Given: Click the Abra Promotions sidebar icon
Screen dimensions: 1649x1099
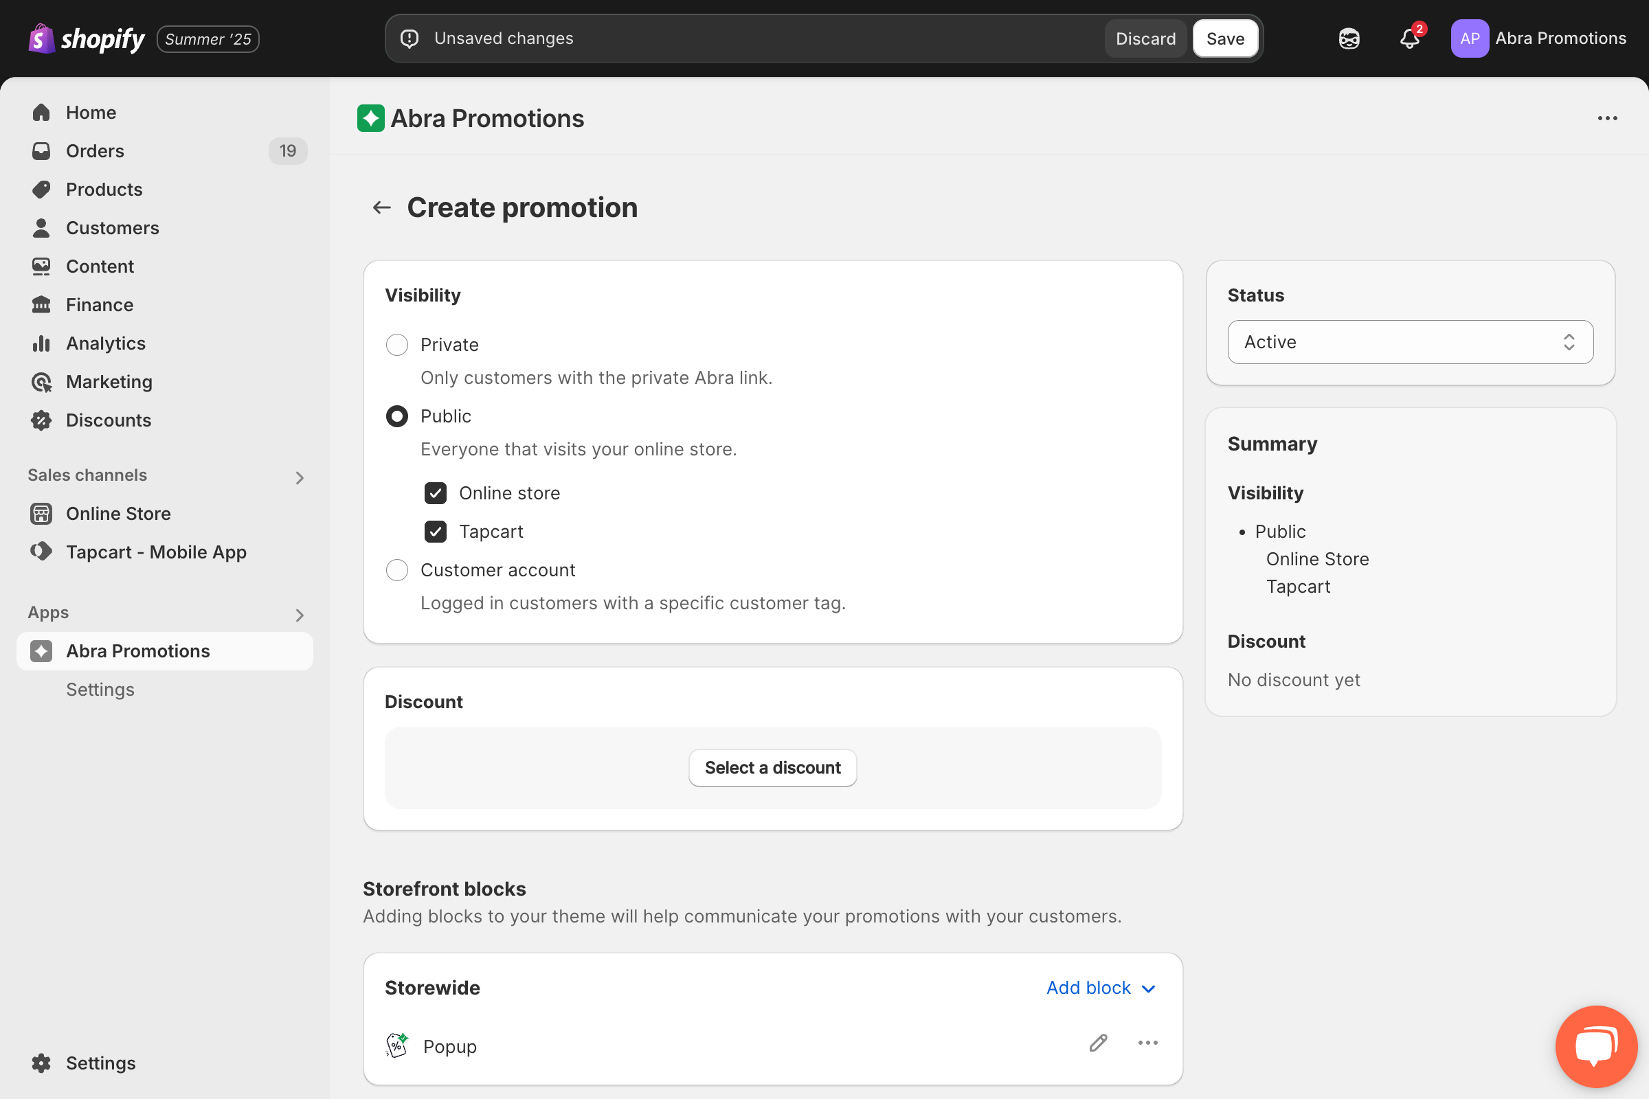Looking at the screenshot, I should [41, 651].
